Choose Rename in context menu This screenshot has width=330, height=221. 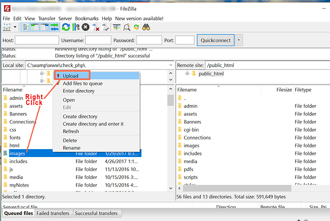(x=97, y=148)
